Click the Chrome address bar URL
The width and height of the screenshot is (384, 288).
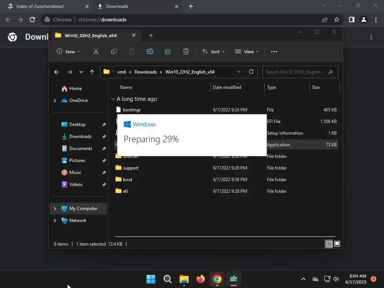coord(102,19)
